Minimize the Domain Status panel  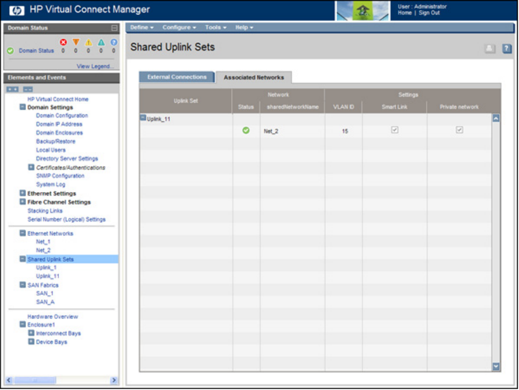coord(114,28)
